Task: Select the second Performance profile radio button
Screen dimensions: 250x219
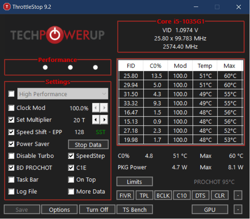Action: click(70, 67)
